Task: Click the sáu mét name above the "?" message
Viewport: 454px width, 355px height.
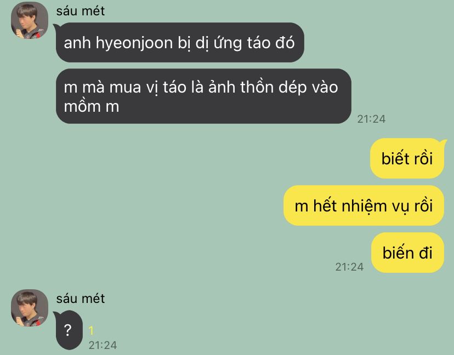Action: (x=81, y=299)
